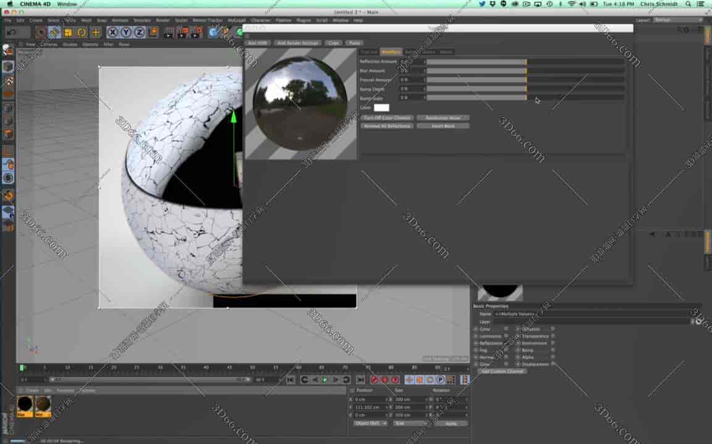
Task: Toggle the Z axis lock icon
Action: (140, 33)
